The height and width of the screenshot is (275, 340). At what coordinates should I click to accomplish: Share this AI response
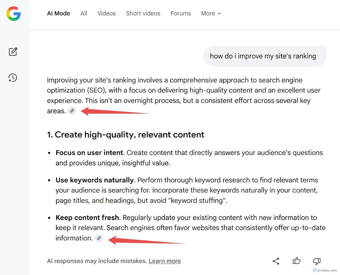point(276,261)
